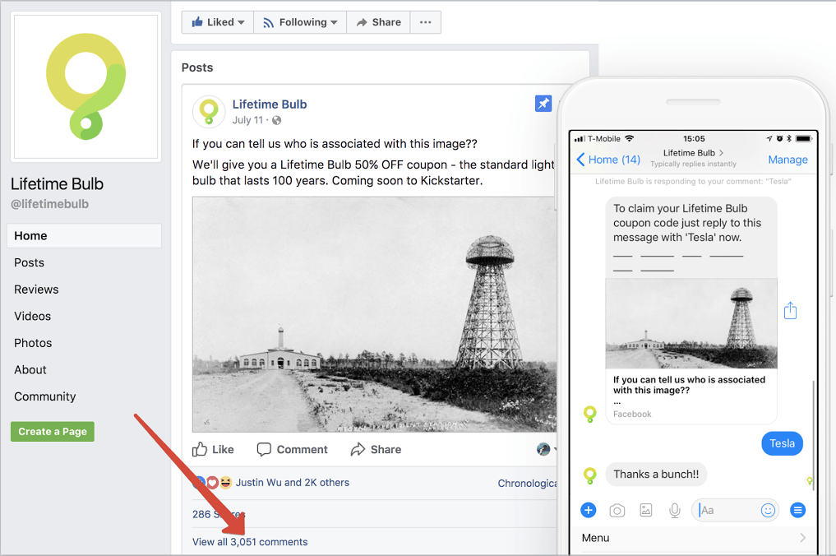
Task: Open the Chronological comment sort dropdown
Action: coord(527,483)
